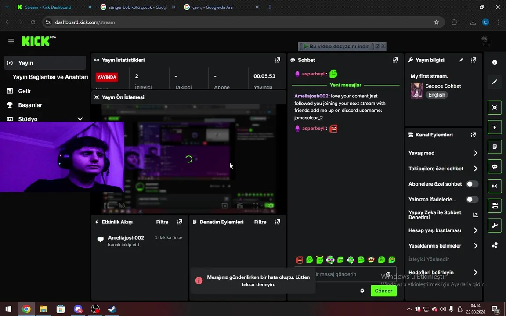Click profile avatar at top right of dashboard
The image size is (506, 316).
tap(485, 41)
